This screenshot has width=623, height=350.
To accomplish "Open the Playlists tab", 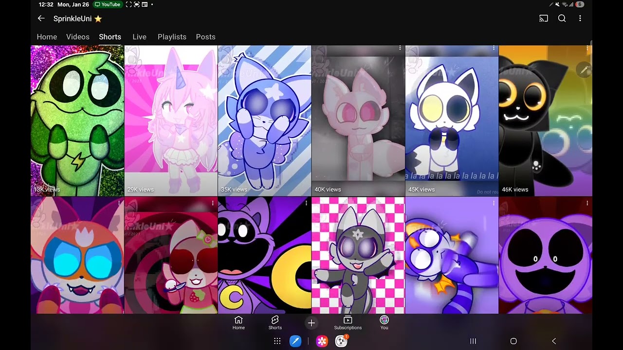I will [x=172, y=37].
